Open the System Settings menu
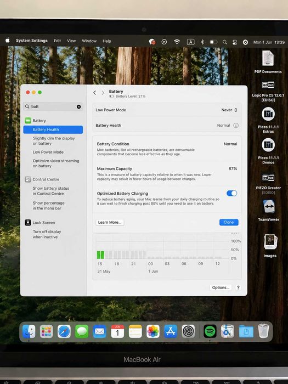288x384 pixels. (32, 41)
